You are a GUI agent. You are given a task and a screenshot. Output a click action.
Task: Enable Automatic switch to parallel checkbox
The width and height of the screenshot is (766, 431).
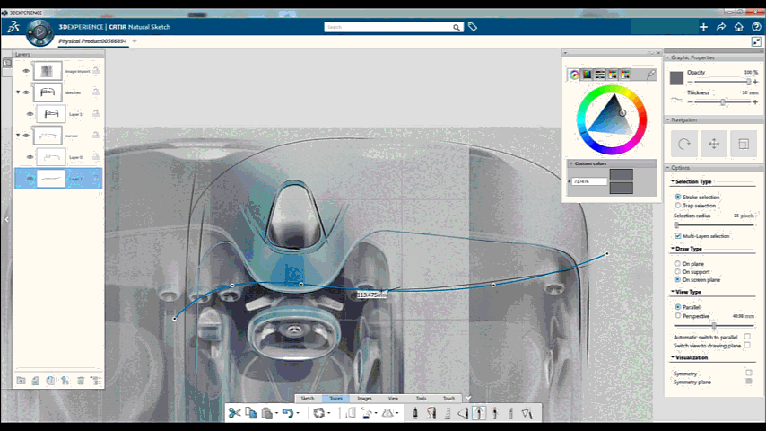click(x=747, y=337)
